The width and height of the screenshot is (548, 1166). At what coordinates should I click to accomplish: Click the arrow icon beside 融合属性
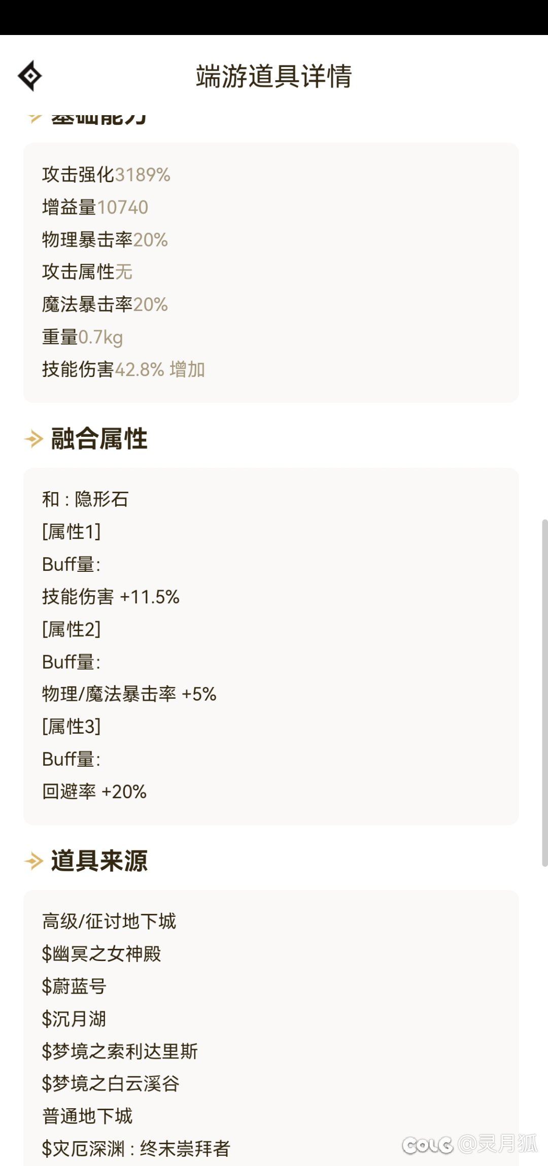click(x=34, y=439)
